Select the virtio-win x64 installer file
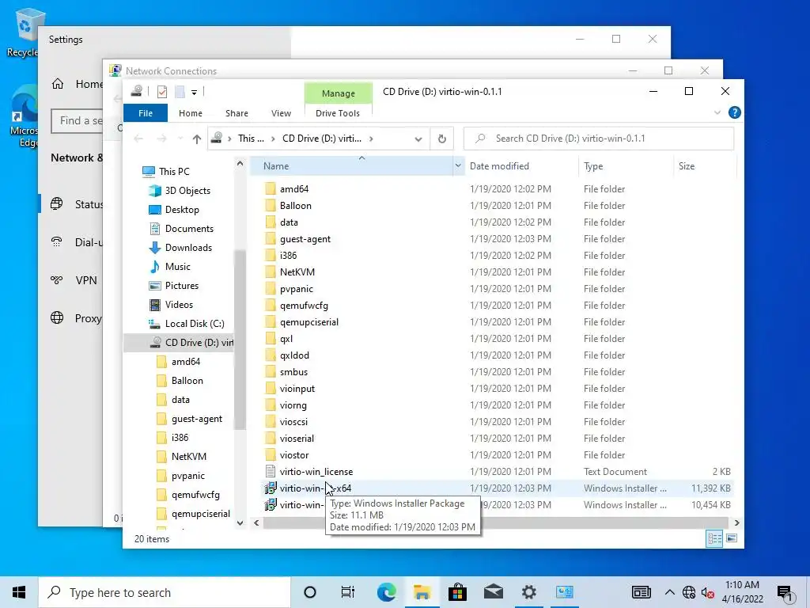 point(315,488)
